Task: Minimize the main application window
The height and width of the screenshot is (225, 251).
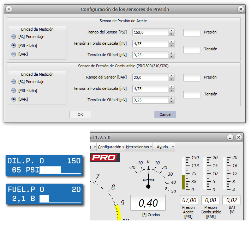Action: coord(230,137)
